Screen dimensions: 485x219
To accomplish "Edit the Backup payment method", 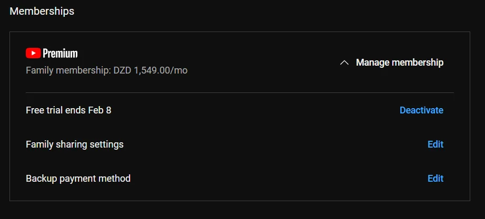I will [435, 178].
